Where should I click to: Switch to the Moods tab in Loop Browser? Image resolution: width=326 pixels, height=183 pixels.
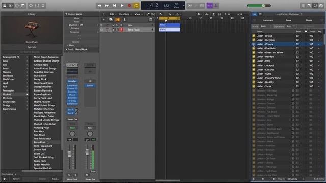309,20
